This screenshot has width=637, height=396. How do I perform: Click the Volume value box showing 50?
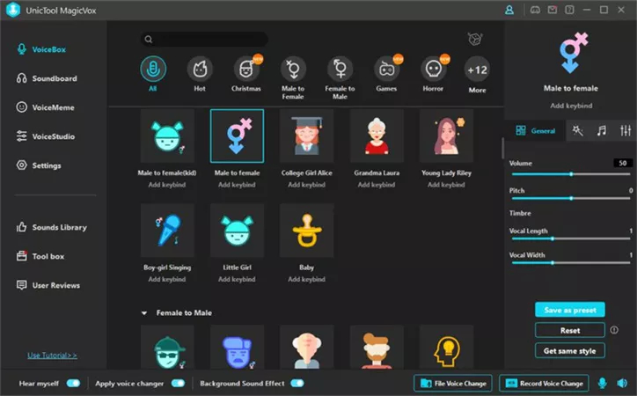(623, 164)
